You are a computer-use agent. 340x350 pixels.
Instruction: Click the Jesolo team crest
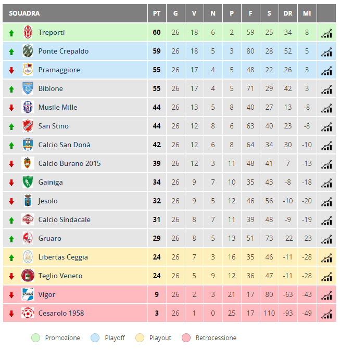click(x=28, y=201)
